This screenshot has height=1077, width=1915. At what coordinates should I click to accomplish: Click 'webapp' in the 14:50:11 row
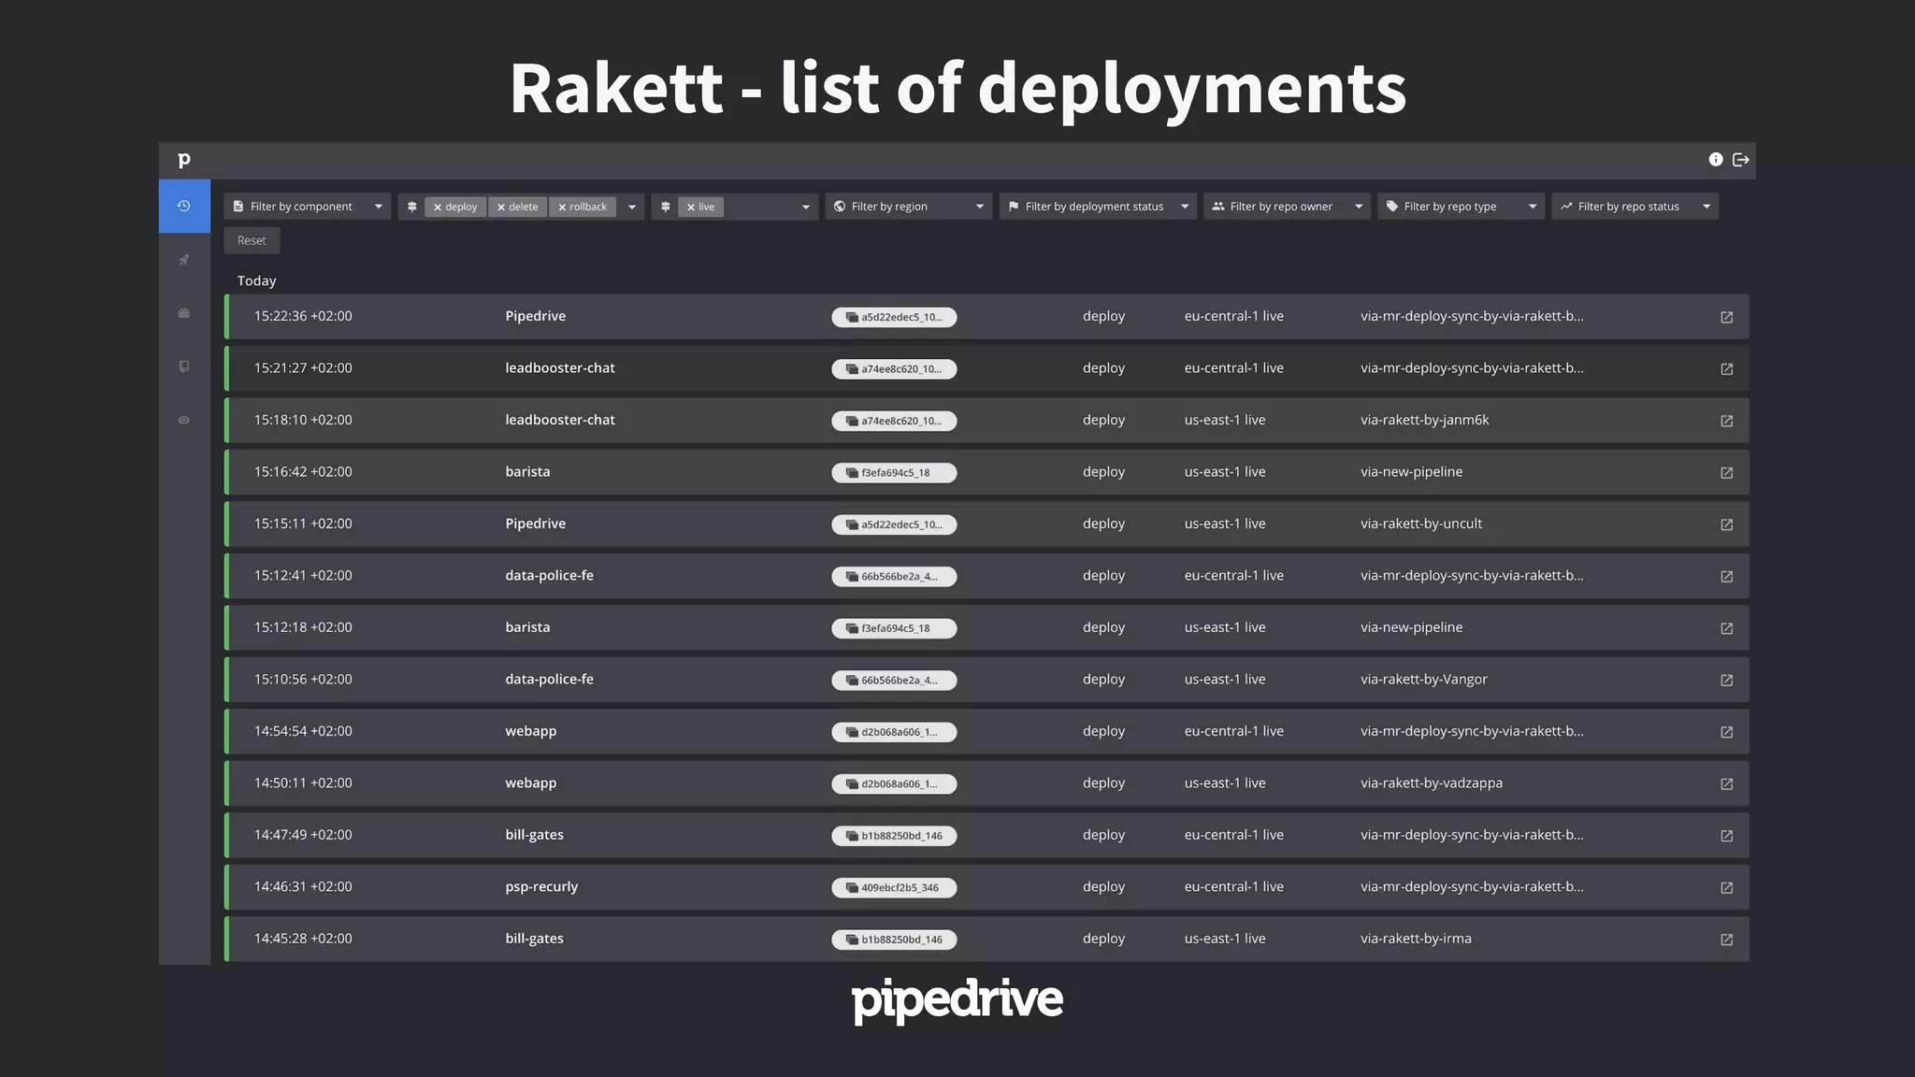point(531,783)
